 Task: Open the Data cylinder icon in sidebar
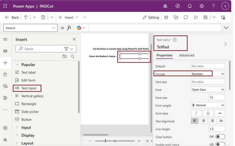5,74
